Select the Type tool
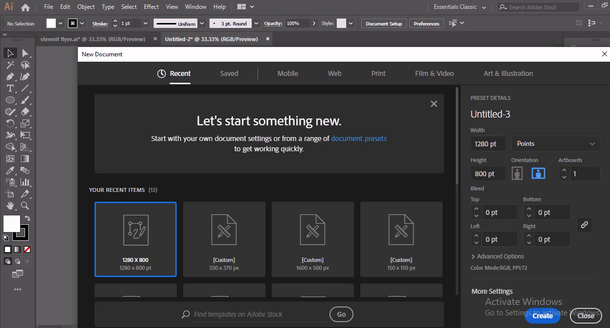Viewport: 610px width, 328px height. (10, 89)
